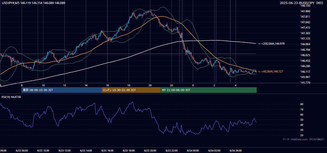The image size is (327, 153).
Task: Click price level 146.286 on the axis
Action: pos(305,66)
